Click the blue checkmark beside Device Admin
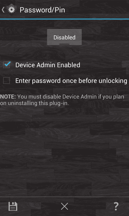This screenshot has width=129, height=216. click(x=8, y=64)
